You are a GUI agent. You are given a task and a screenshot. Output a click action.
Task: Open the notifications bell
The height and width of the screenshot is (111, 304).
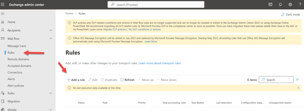click(280, 5)
